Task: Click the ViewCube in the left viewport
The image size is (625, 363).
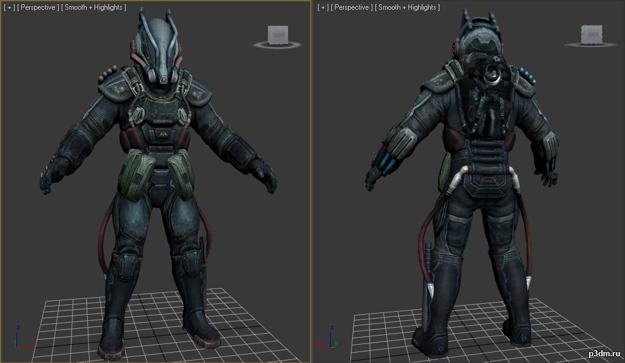Action: [277, 33]
